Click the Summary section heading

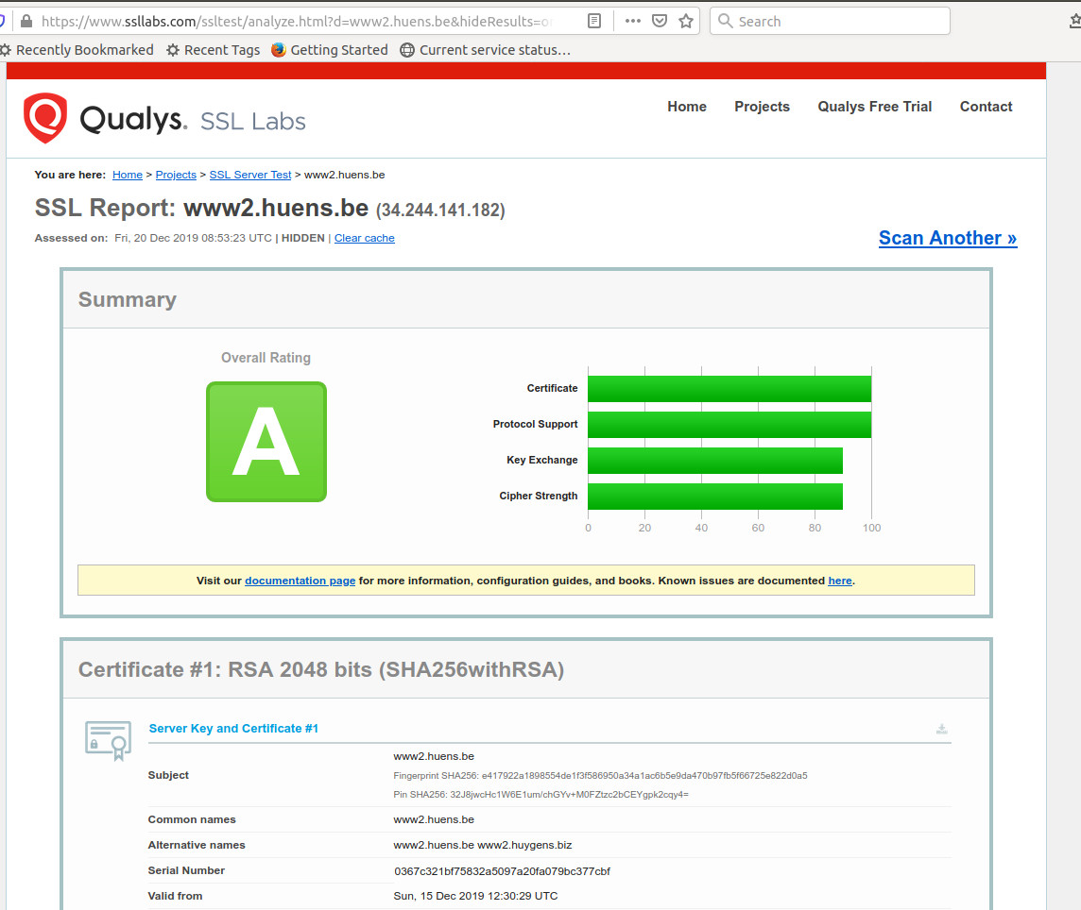[128, 299]
